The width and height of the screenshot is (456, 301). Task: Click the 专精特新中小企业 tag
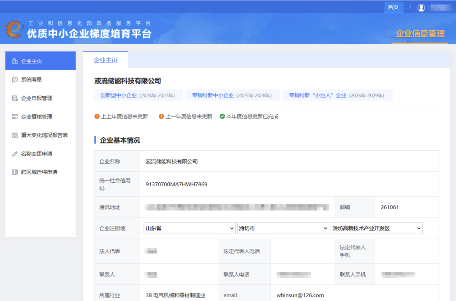click(x=233, y=95)
